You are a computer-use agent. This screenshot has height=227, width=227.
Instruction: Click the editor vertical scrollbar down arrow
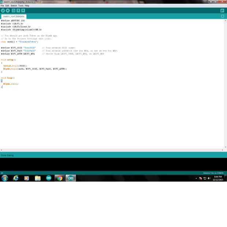click(226, 147)
